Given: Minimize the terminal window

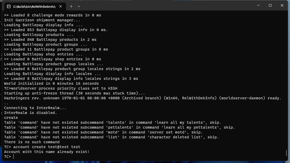Looking at the screenshot, I should coord(258,5).
